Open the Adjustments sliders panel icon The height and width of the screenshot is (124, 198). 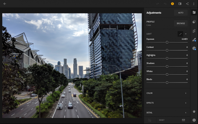194,13
